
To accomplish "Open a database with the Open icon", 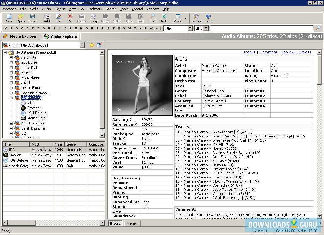I will [x=21, y=18].
